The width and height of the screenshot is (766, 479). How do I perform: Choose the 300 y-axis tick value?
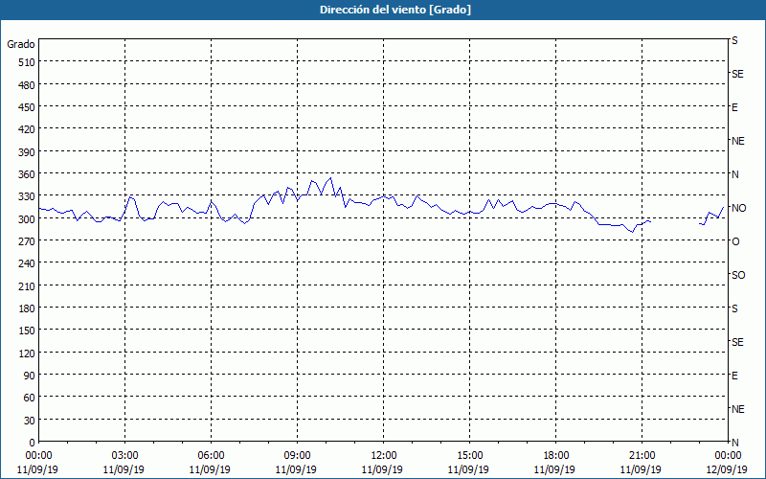[x=27, y=219]
